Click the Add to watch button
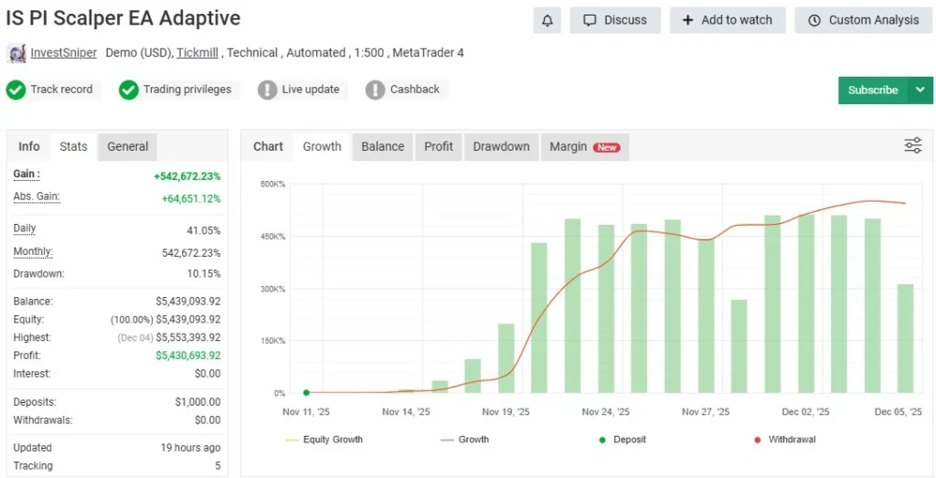Viewport: 936px width, 478px height. coord(728,20)
